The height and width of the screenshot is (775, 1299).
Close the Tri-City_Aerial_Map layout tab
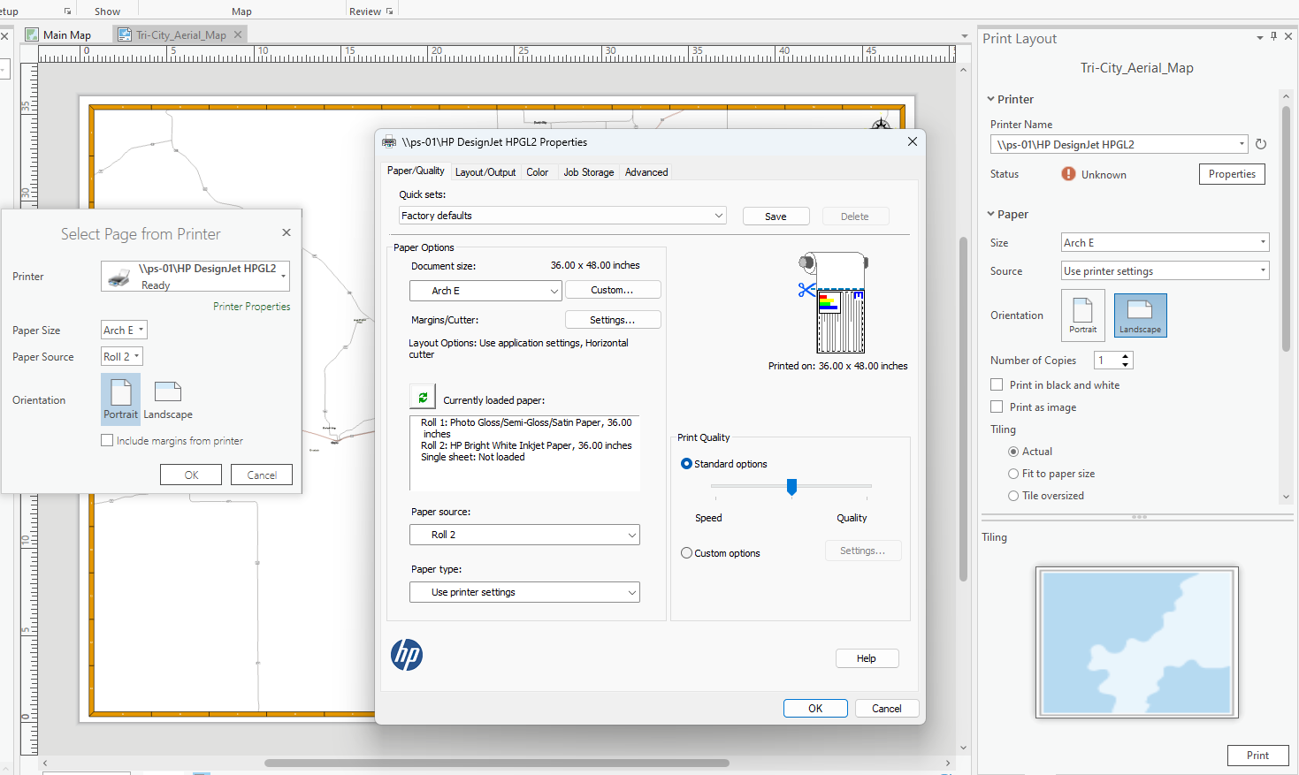tap(238, 34)
